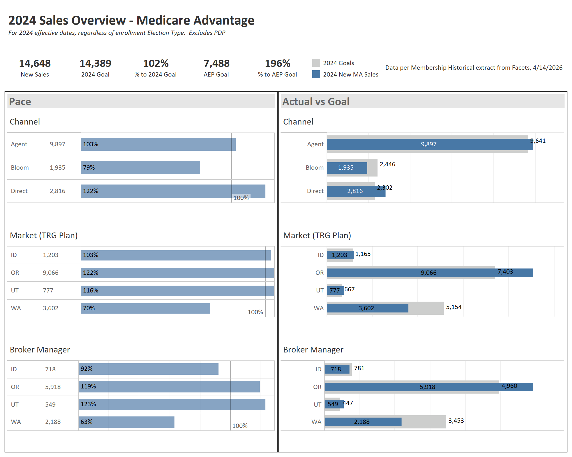Click the Agent 9,897 actual bar

[x=429, y=144]
